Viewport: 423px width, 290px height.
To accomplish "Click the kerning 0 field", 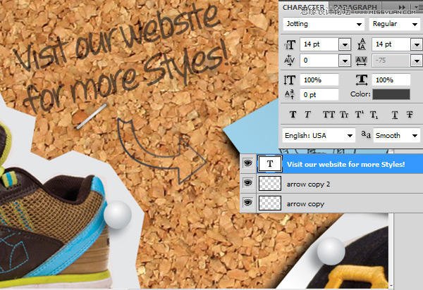I will [319, 61].
